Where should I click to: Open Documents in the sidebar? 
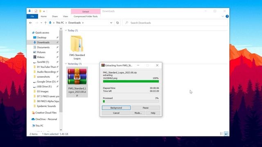pos(43,47)
